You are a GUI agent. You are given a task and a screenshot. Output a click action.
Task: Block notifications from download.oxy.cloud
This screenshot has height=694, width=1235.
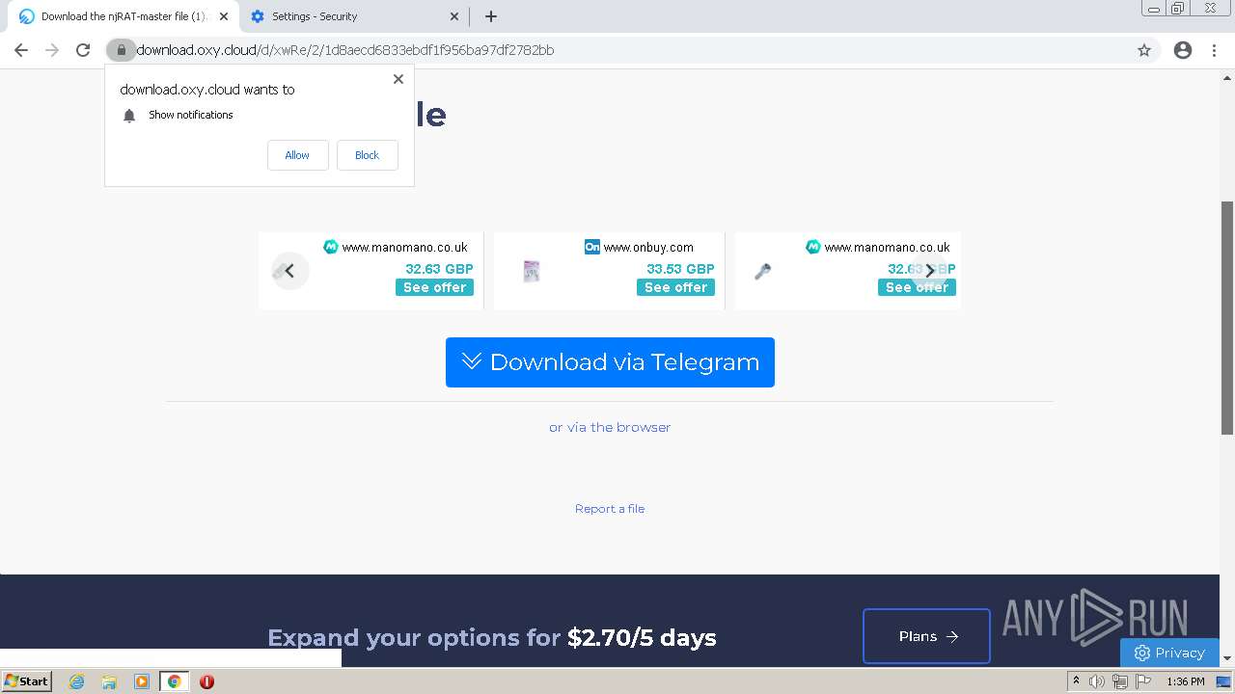pos(367,155)
